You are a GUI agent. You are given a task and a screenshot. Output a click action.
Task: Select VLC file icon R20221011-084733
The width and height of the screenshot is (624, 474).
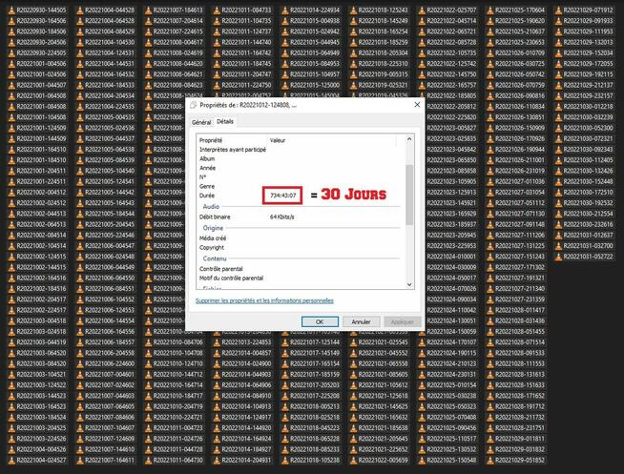[217, 9]
